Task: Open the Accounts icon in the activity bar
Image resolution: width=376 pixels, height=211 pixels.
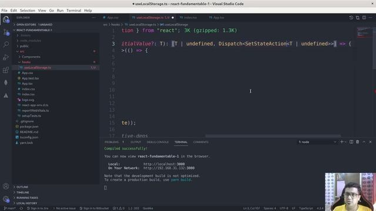Action: click(6, 186)
